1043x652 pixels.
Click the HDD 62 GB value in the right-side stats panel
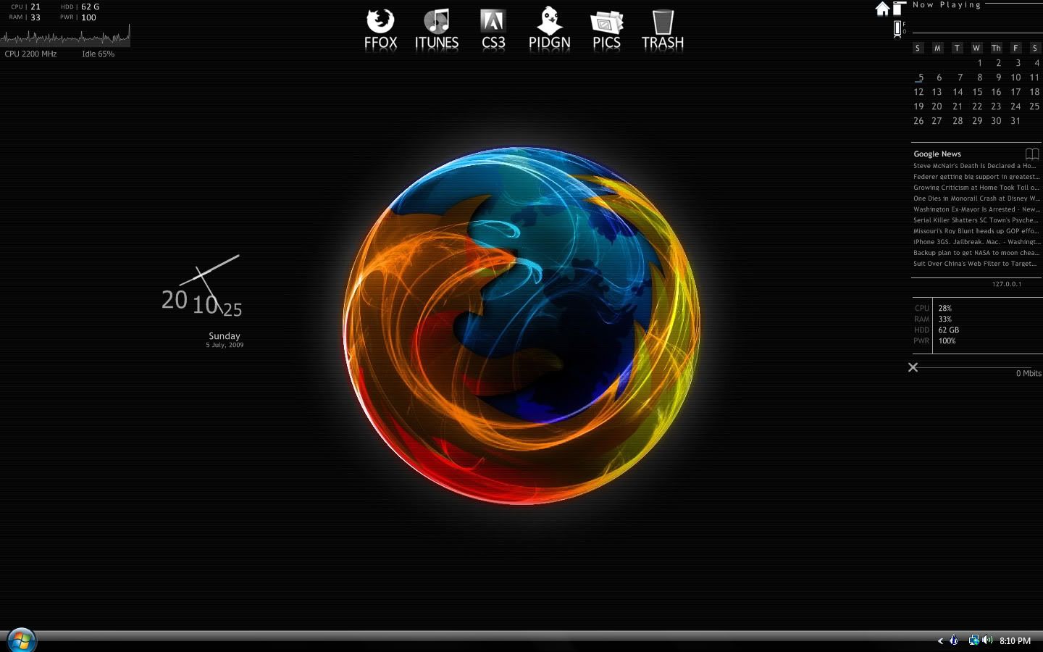pos(949,330)
